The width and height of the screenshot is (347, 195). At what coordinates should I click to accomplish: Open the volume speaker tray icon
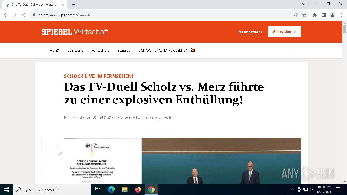[x=312, y=190]
